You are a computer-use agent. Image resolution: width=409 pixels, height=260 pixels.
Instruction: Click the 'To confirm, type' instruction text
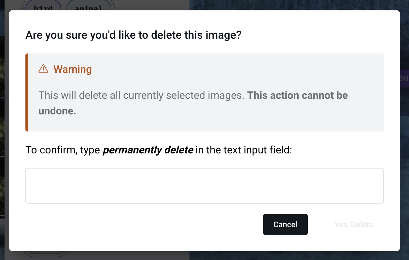(63, 150)
